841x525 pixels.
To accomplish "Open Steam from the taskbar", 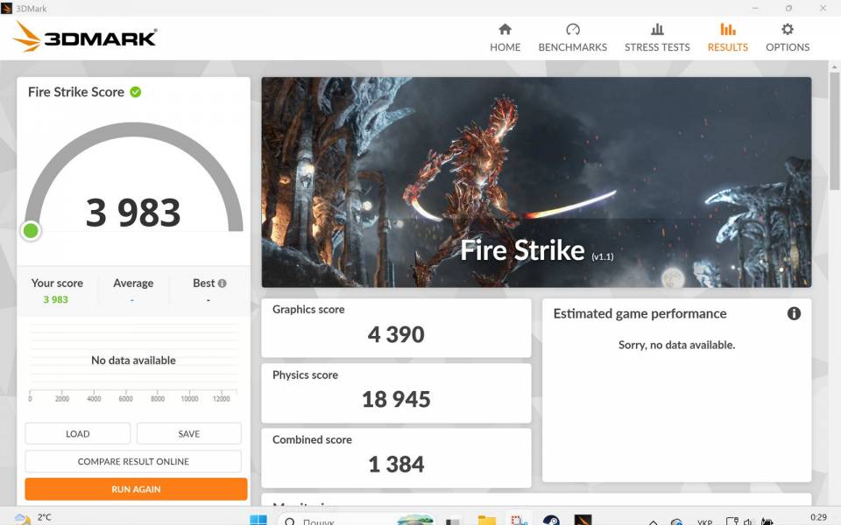I will click(x=551, y=520).
